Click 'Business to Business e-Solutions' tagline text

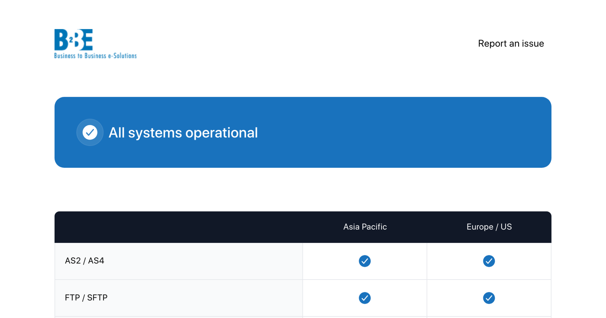[x=95, y=56]
